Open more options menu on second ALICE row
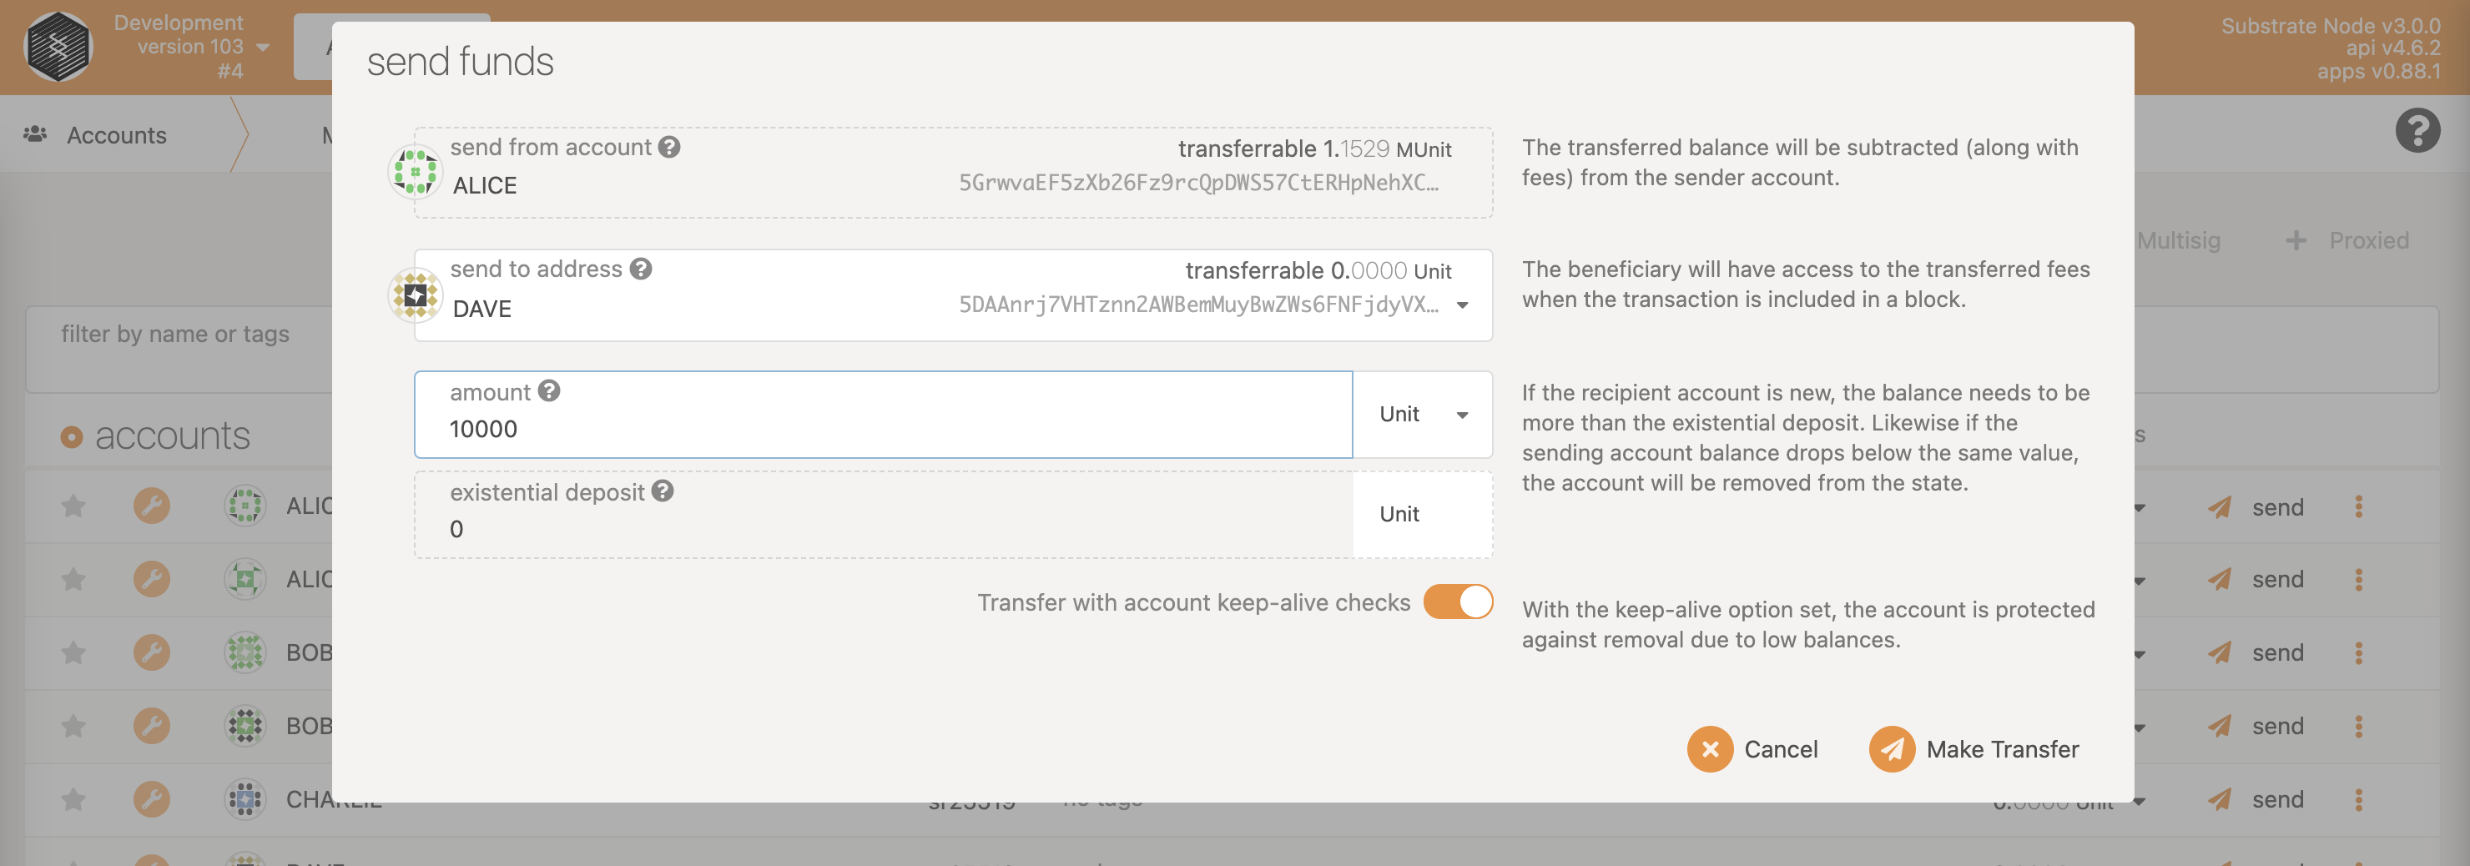Screen dimensions: 2470x866 click(x=2359, y=579)
